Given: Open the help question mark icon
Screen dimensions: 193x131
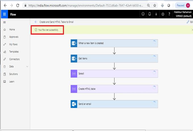Looking at the screenshot, I should (169, 14).
